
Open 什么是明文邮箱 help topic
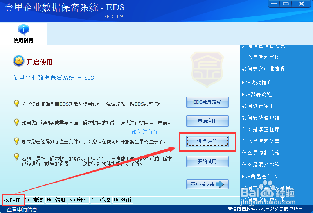261,165
